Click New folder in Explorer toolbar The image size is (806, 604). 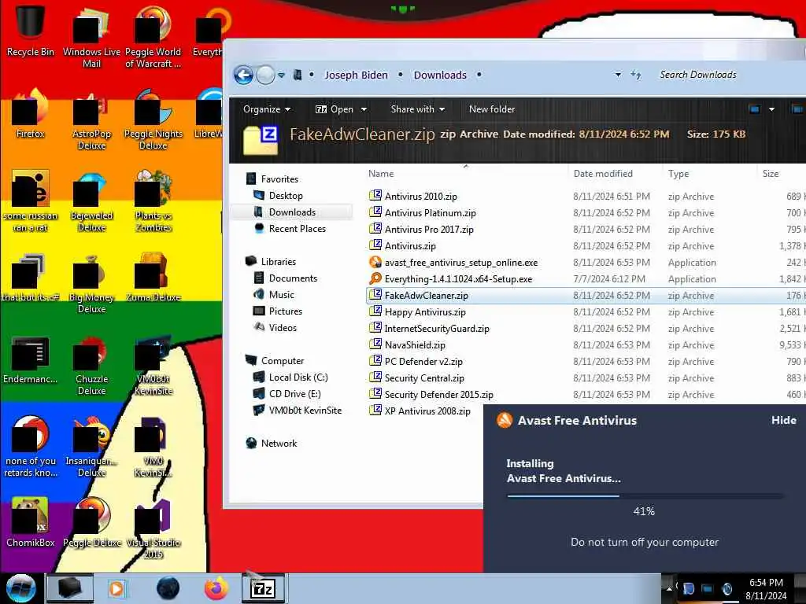492,109
